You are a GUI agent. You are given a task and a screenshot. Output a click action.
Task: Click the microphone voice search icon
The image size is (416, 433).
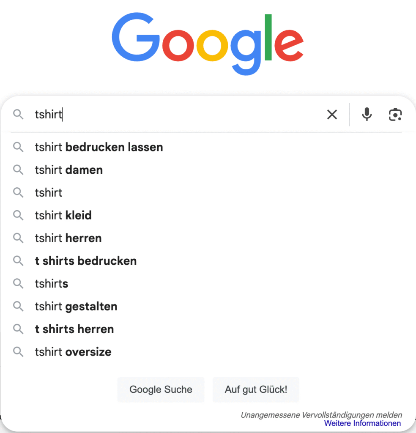(x=367, y=114)
